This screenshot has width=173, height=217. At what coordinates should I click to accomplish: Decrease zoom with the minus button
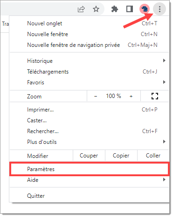(96, 96)
